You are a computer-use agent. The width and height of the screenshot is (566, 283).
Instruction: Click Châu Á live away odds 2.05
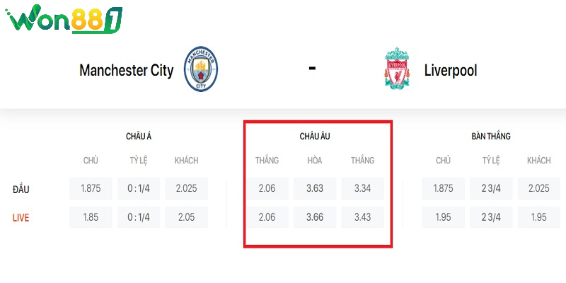tap(187, 217)
